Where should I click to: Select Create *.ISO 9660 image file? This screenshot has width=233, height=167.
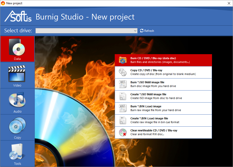click(x=163, y=96)
